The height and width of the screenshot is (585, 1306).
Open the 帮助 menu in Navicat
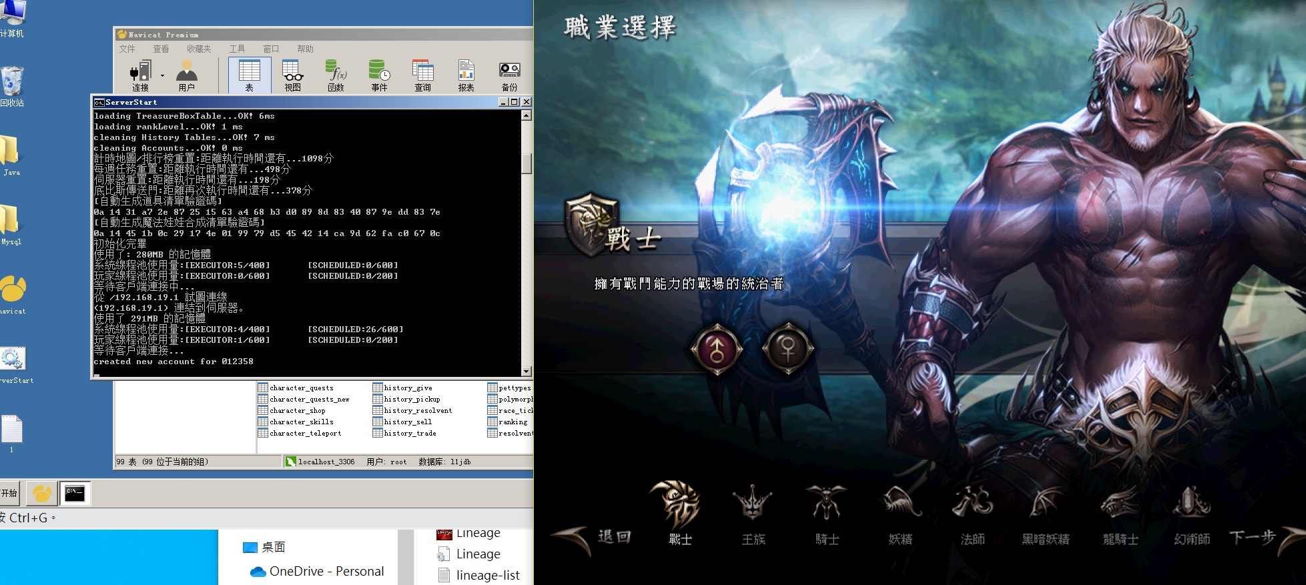pyautogui.click(x=305, y=49)
